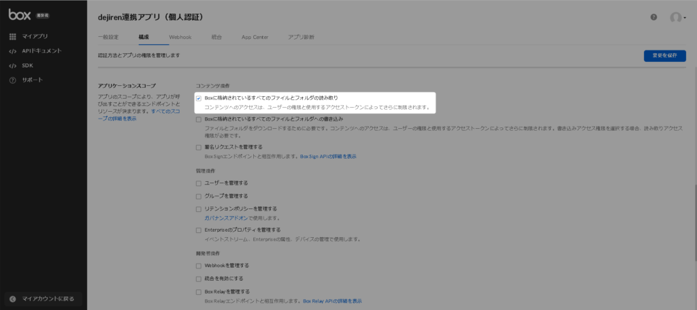
Task: Click the user avatar icon
Action: [x=676, y=17]
